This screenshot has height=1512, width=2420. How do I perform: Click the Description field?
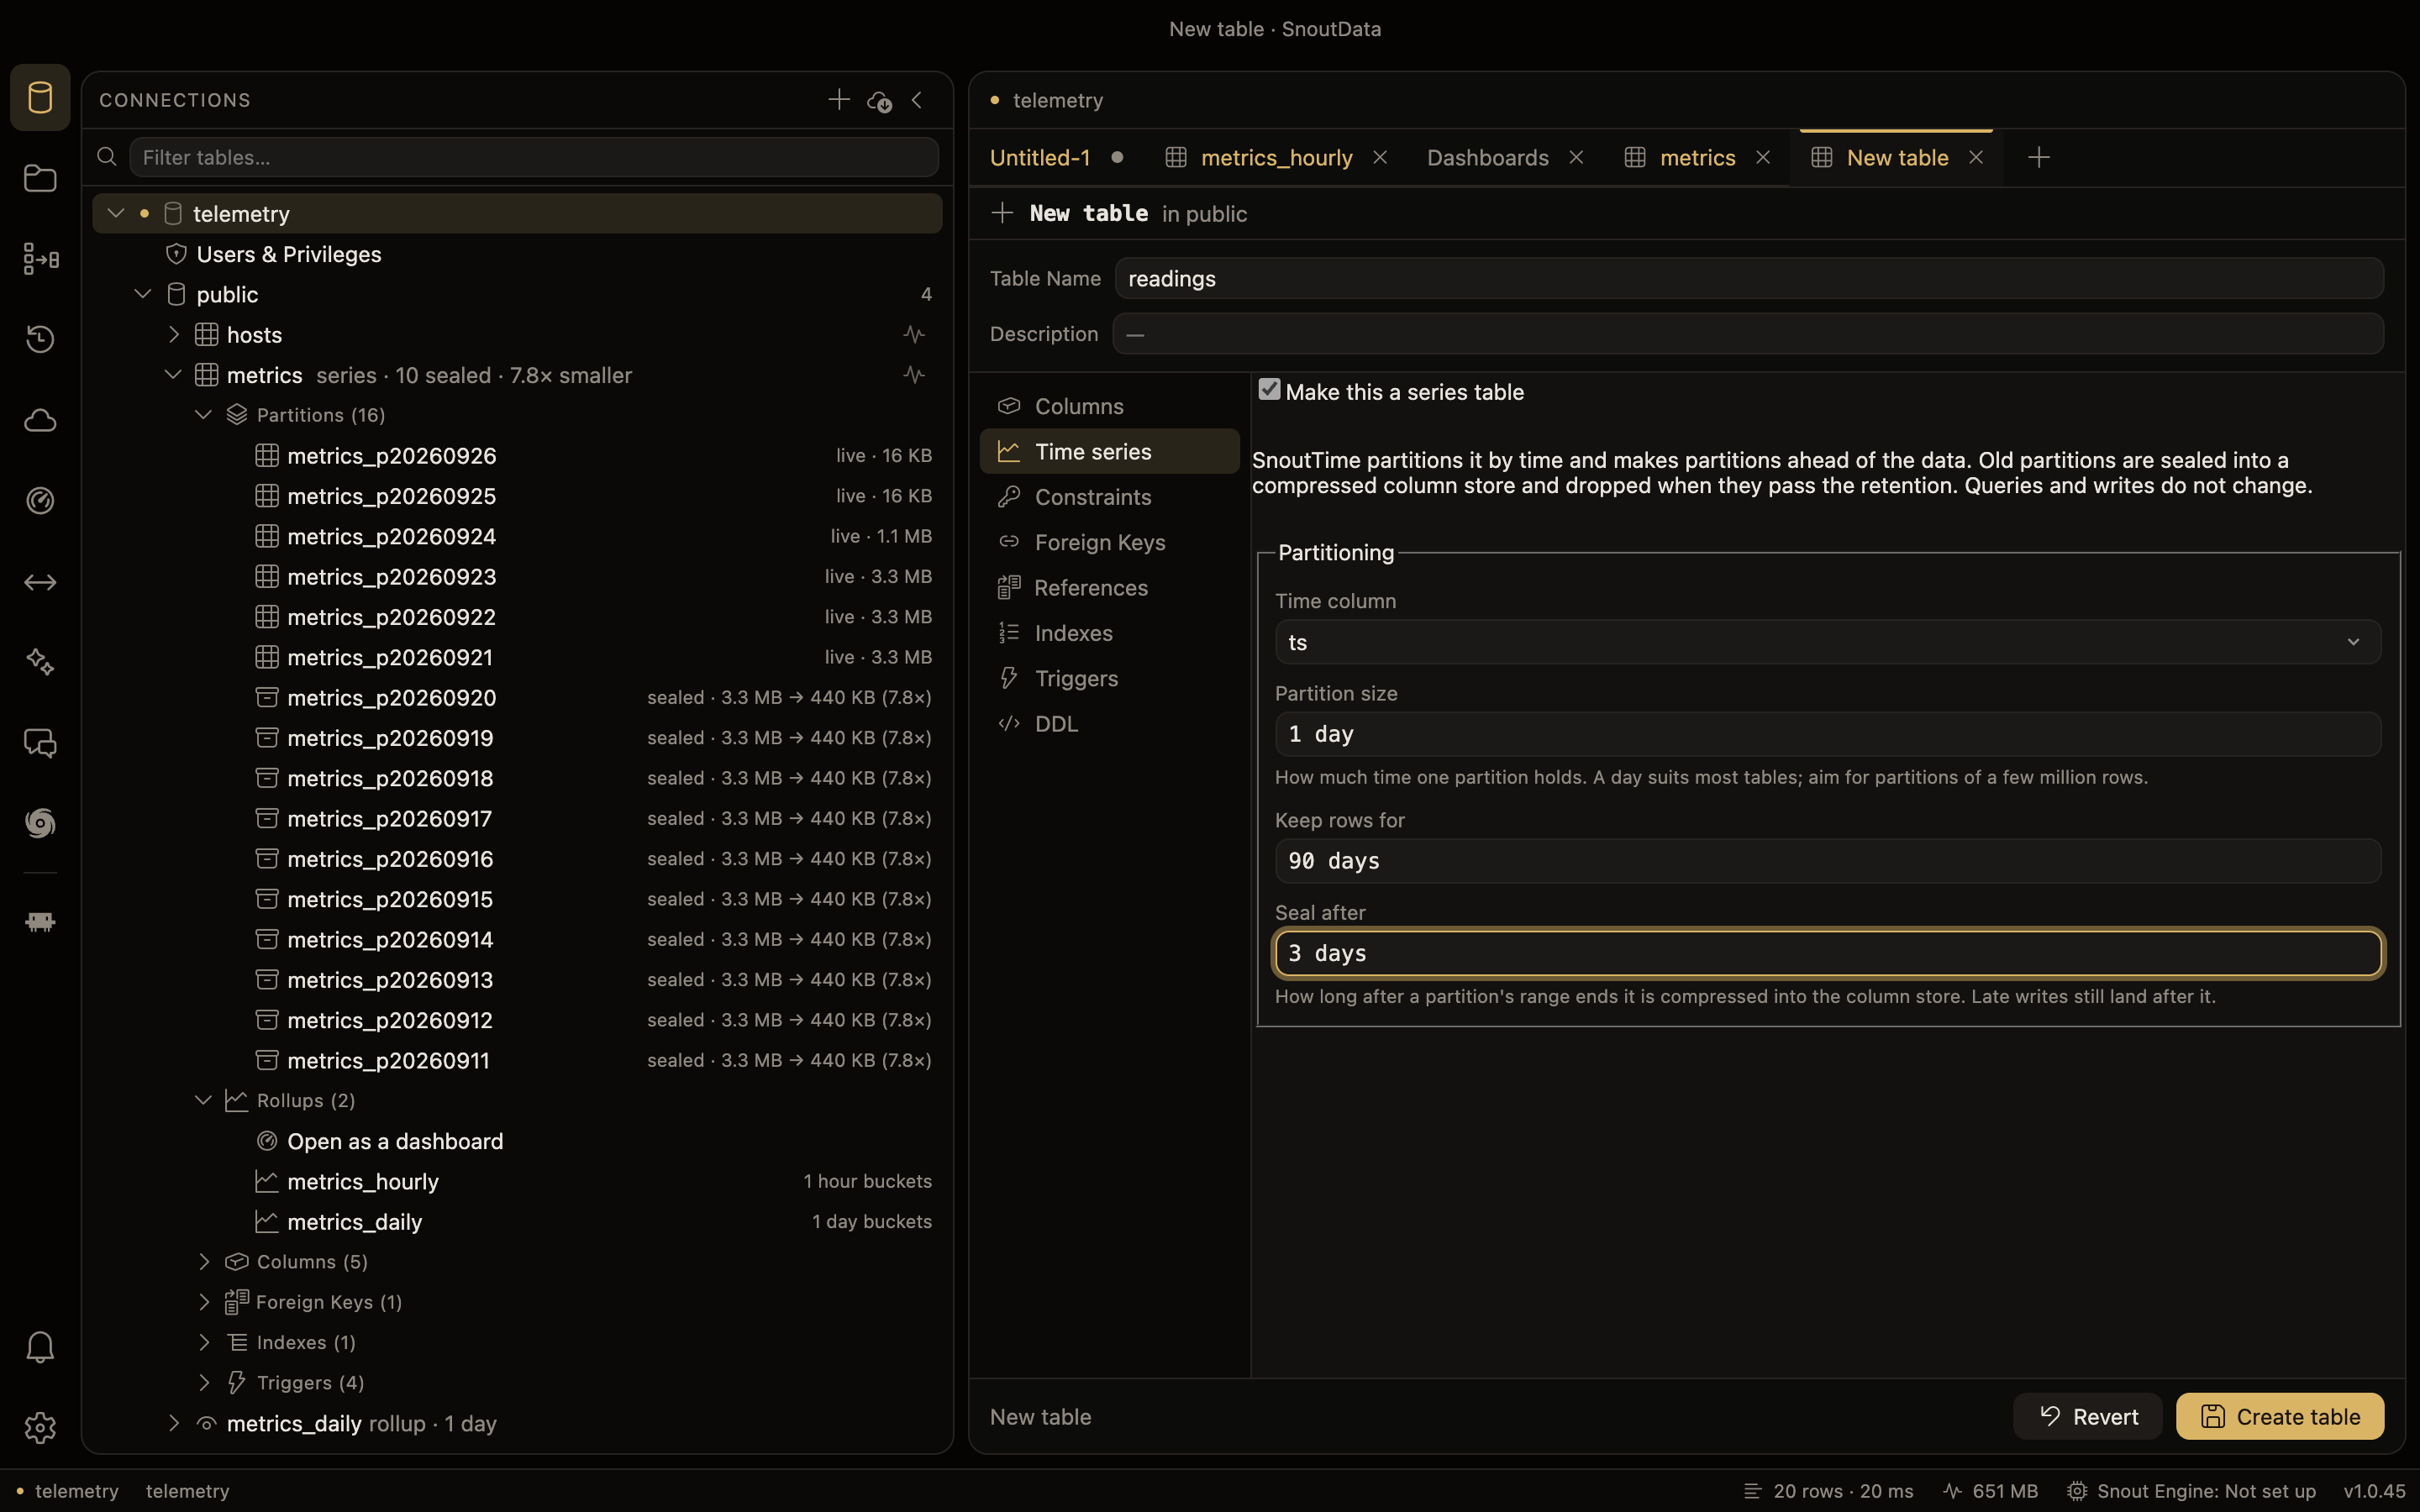1748,334
